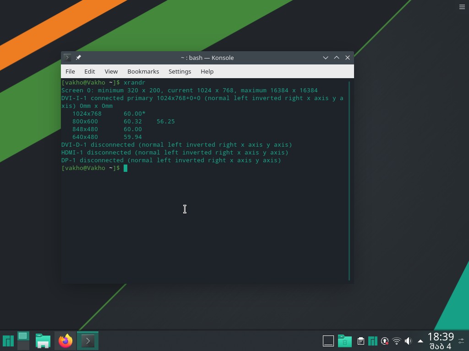Click the 18:39 digital clock
This screenshot has width=469, height=351.
[x=440, y=337]
